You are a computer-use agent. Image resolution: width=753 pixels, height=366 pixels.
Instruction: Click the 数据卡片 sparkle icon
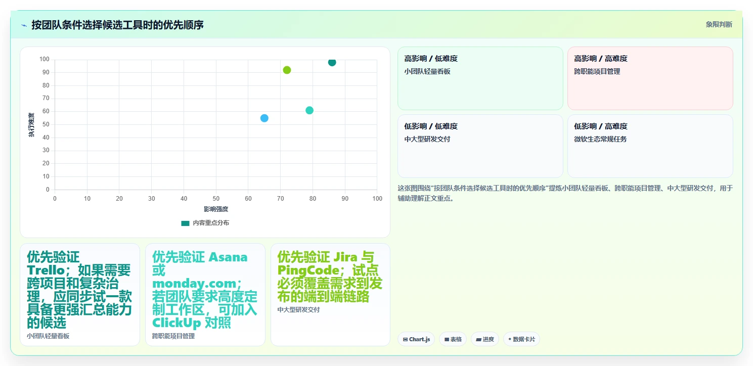pos(510,339)
